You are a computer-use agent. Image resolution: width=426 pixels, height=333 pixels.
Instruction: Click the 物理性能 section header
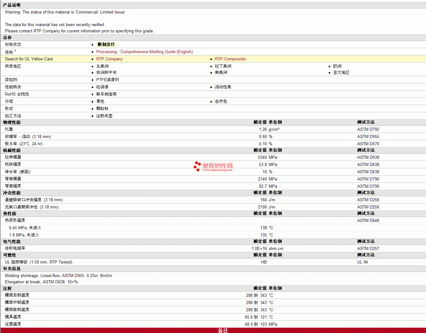[12, 122]
